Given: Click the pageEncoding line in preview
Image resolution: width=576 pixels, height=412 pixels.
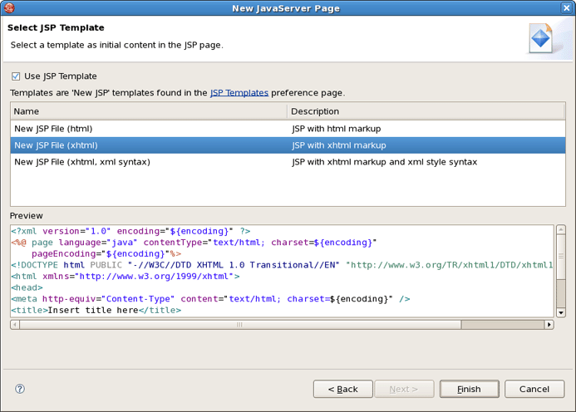Looking at the screenshot, I should point(106,253).
